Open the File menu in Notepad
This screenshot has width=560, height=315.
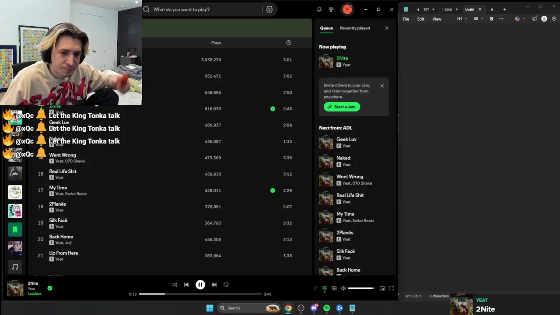coord(406,19)
